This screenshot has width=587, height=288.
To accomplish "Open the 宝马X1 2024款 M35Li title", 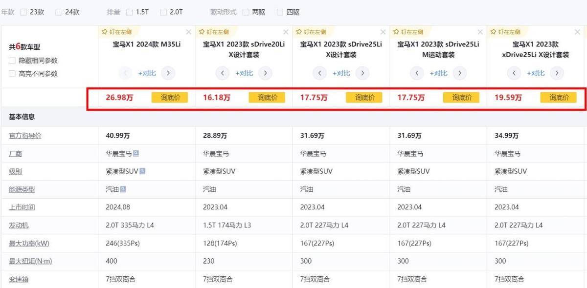I will click(x=147, y=44).
